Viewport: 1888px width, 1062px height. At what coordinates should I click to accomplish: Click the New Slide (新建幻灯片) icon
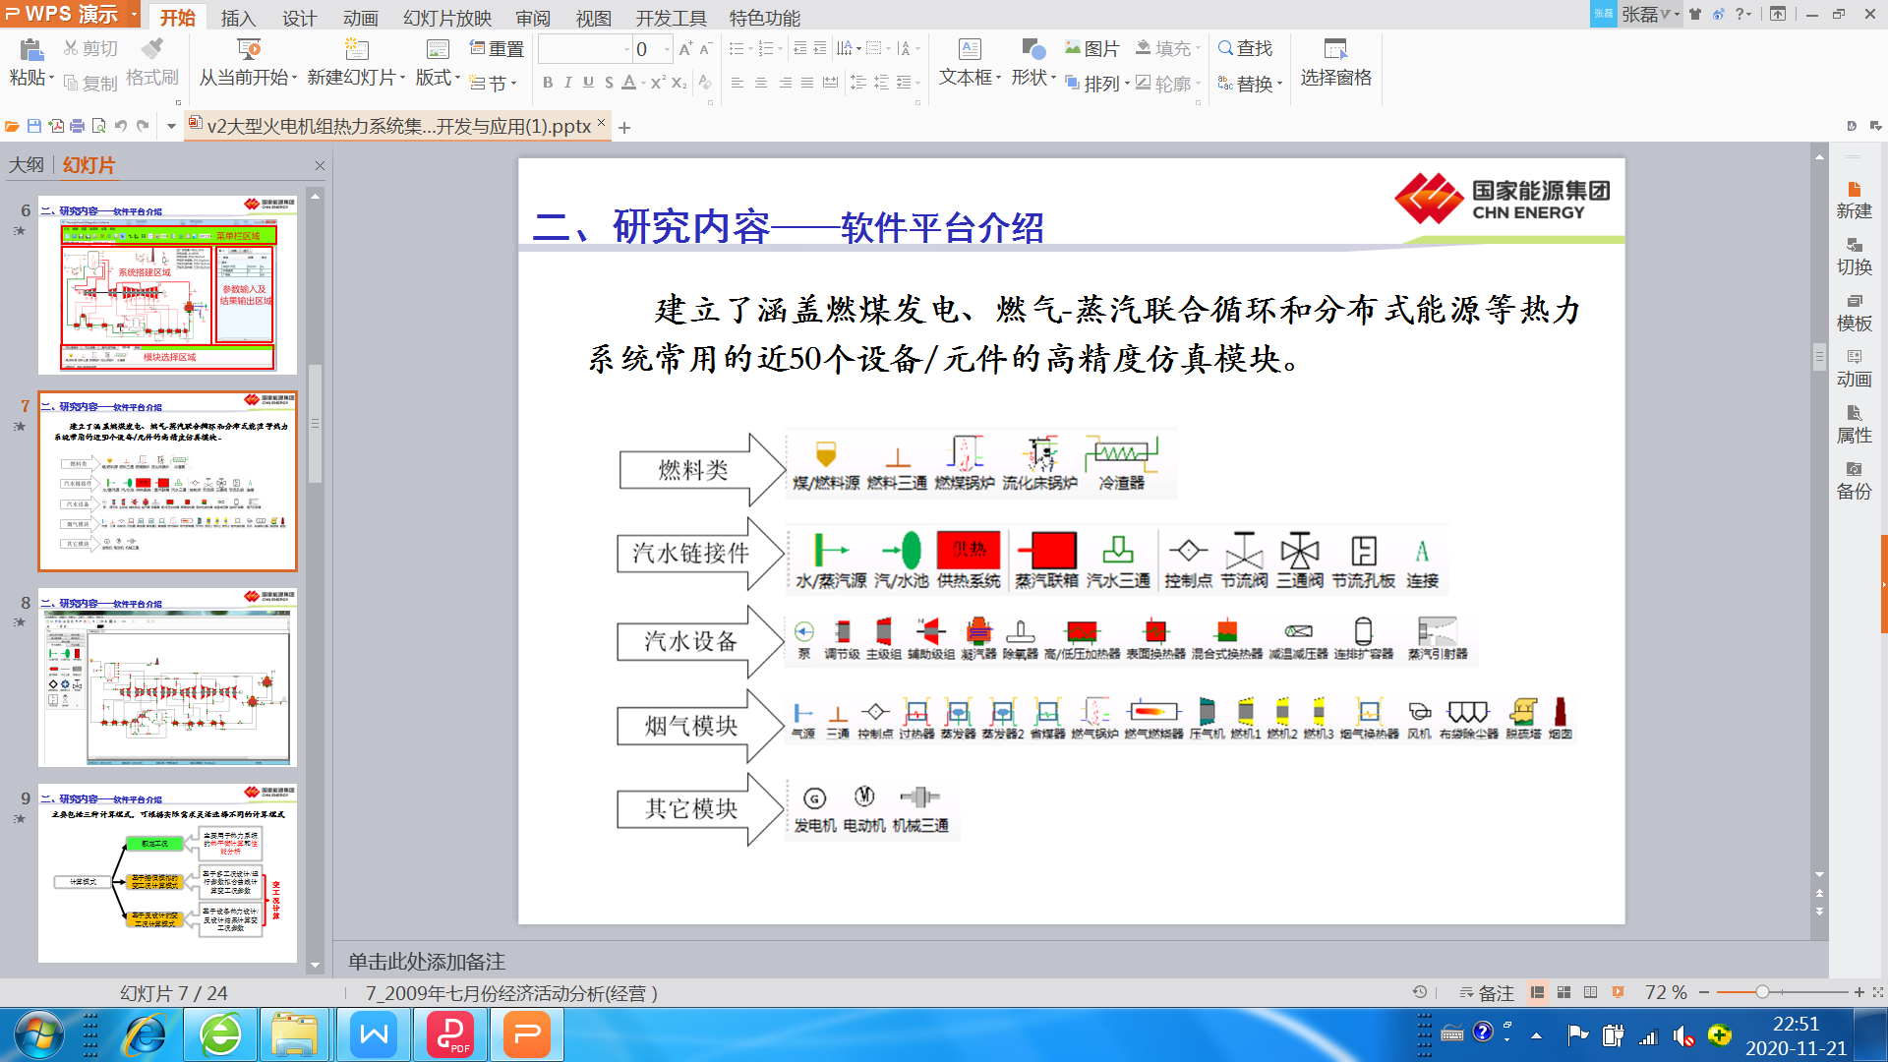click(x=356, y=49)
